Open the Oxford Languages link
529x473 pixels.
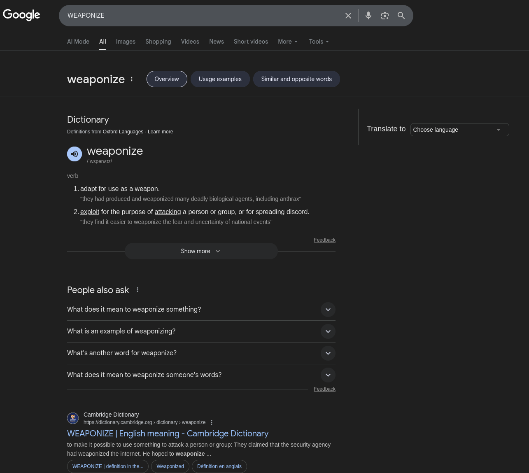[x=123, y=132]
